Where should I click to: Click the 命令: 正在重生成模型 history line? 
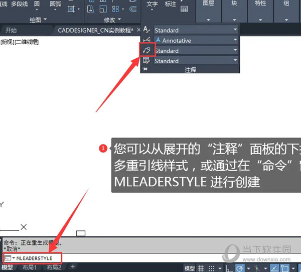[33, 243]
